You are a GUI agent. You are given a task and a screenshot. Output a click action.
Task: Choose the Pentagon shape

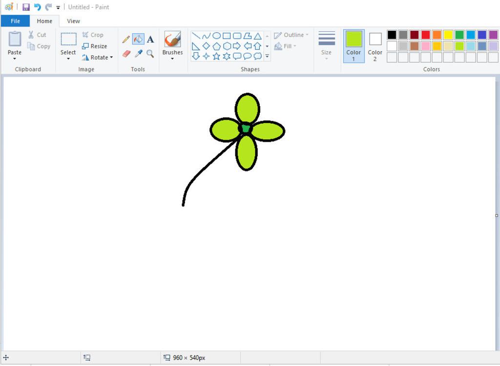click(216, 46)
